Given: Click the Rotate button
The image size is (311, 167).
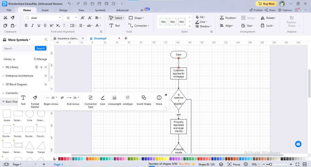Looking at the screenshot, I should tap(268, 18).
